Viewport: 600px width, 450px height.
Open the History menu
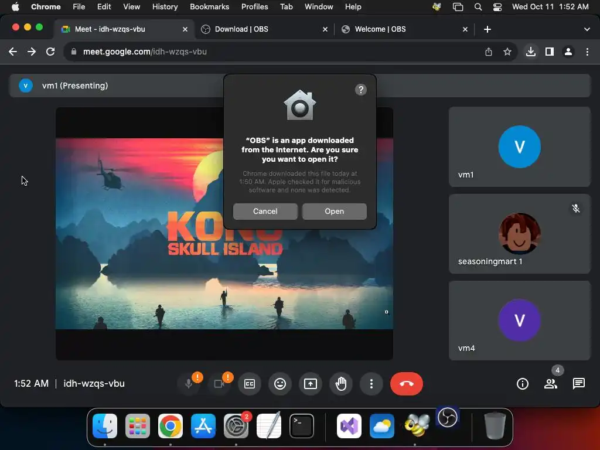tap(165, 6)
